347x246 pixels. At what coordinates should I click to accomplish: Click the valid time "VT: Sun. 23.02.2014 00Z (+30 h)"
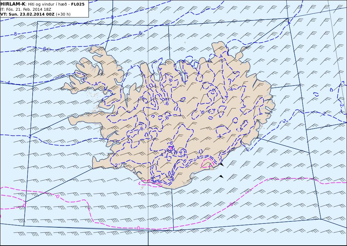point(35,14)
